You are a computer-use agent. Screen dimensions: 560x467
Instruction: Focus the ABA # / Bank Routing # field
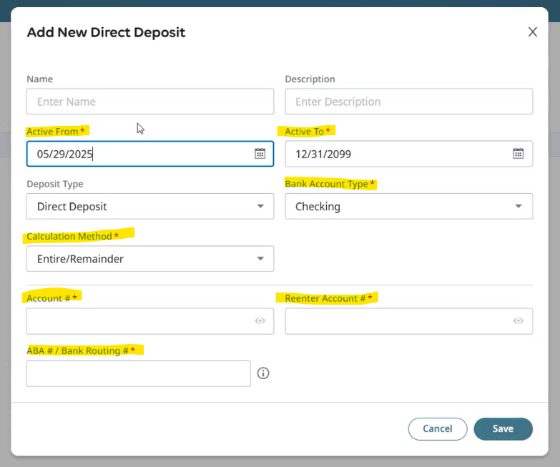click(139, 373)
